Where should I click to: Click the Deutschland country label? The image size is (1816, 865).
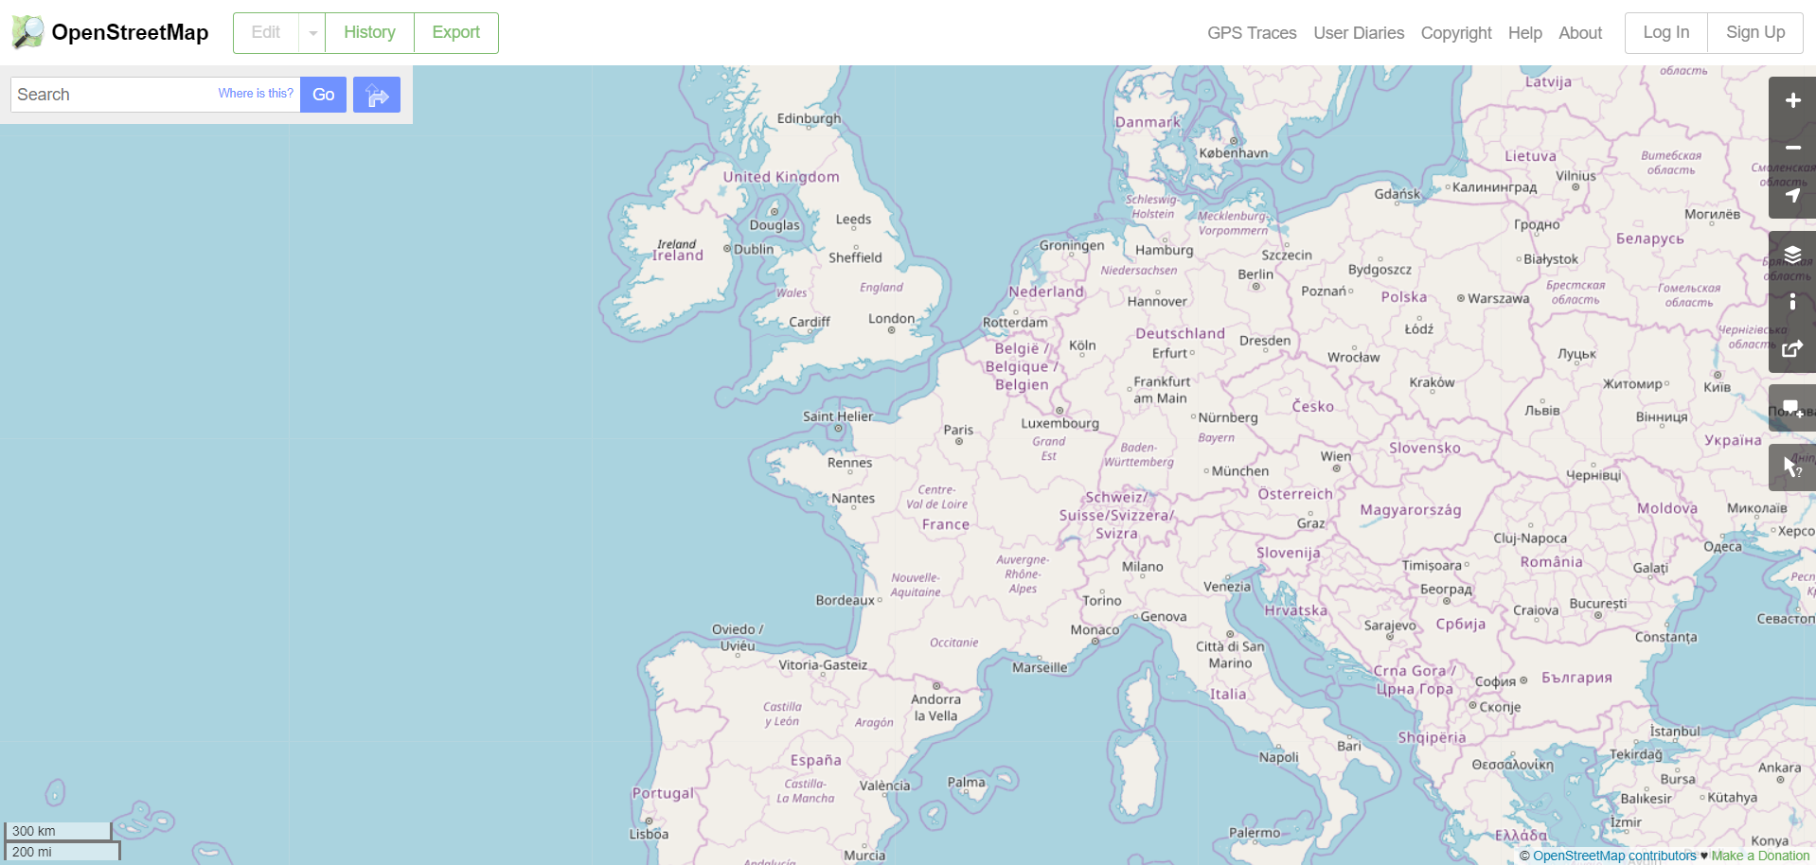tap(1181, 334)
